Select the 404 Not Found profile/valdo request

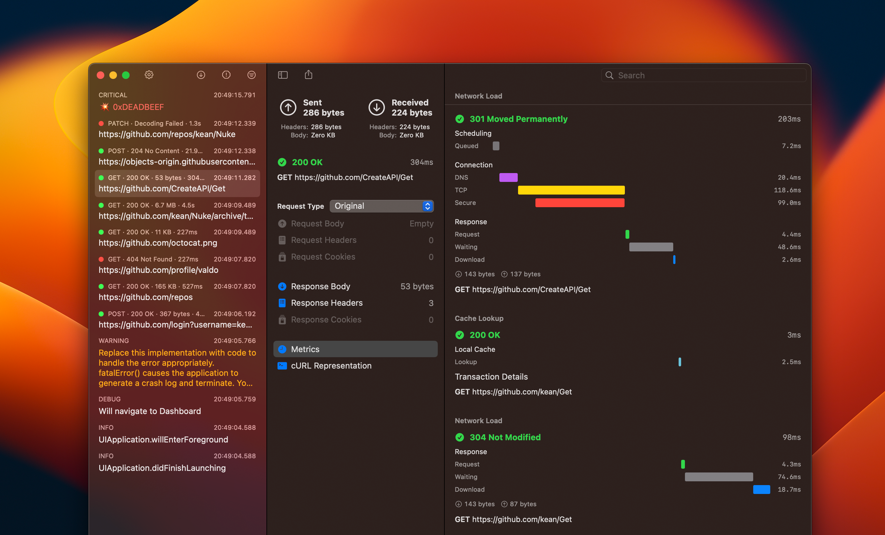pyautogui.click(x=177, y=265)
